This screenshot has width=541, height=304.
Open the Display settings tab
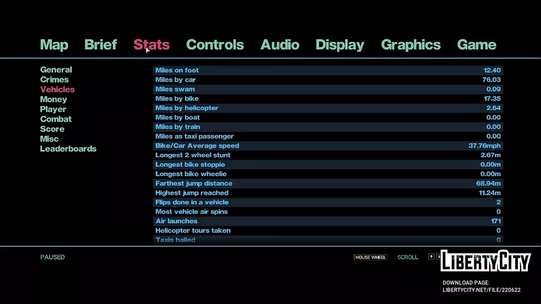coord(340,45)
